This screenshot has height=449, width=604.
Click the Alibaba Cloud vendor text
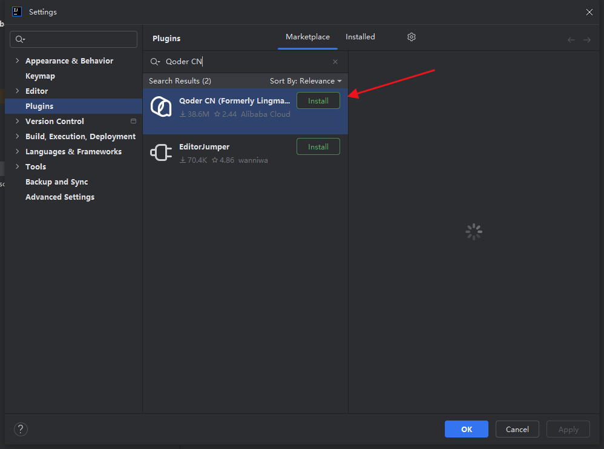266,114
